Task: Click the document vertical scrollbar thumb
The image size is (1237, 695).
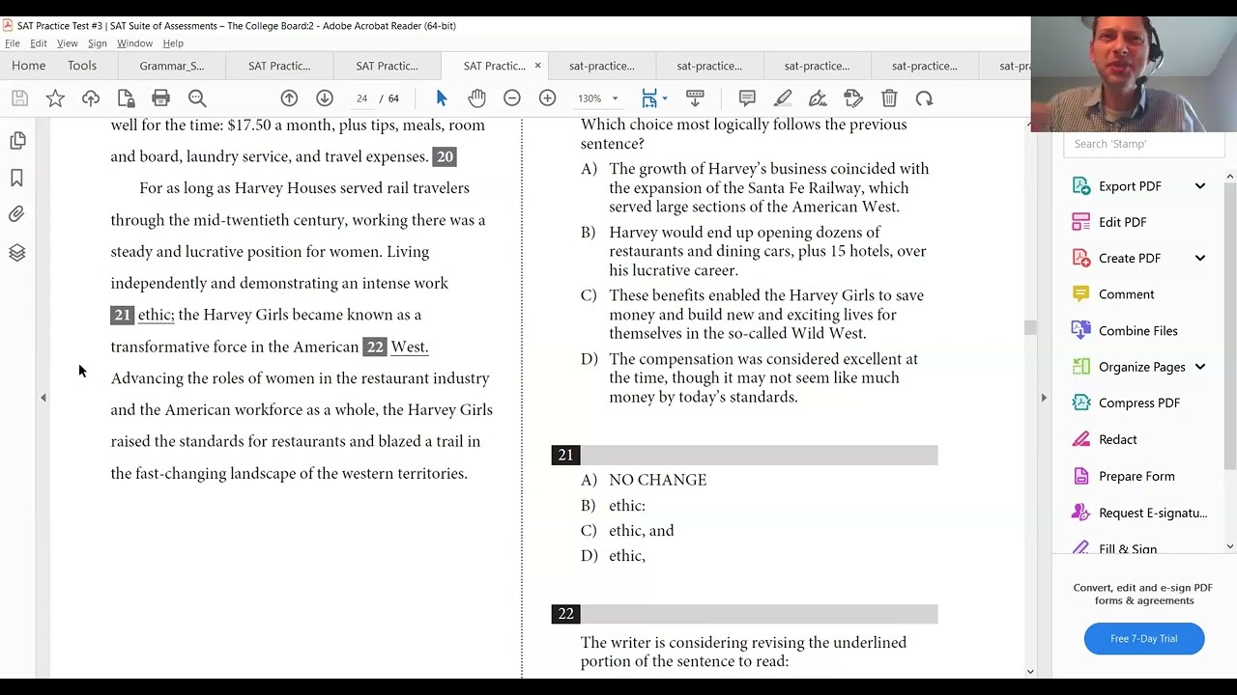Action: (1030, 328)
